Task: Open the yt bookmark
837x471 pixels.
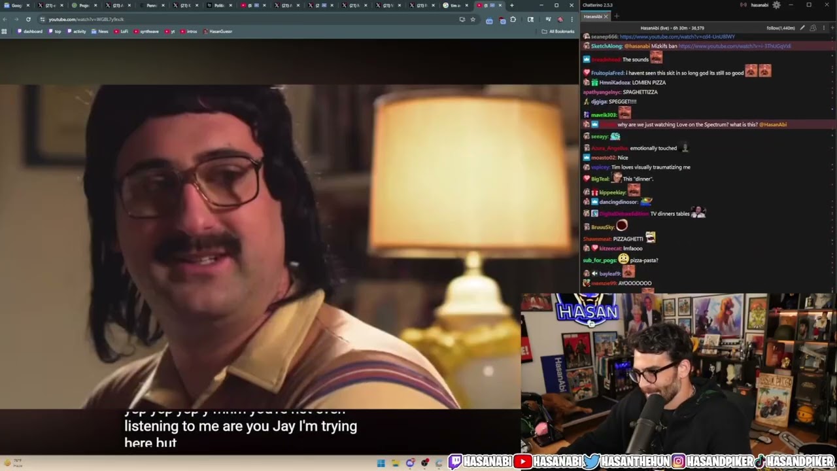Action: click(169, 31)
